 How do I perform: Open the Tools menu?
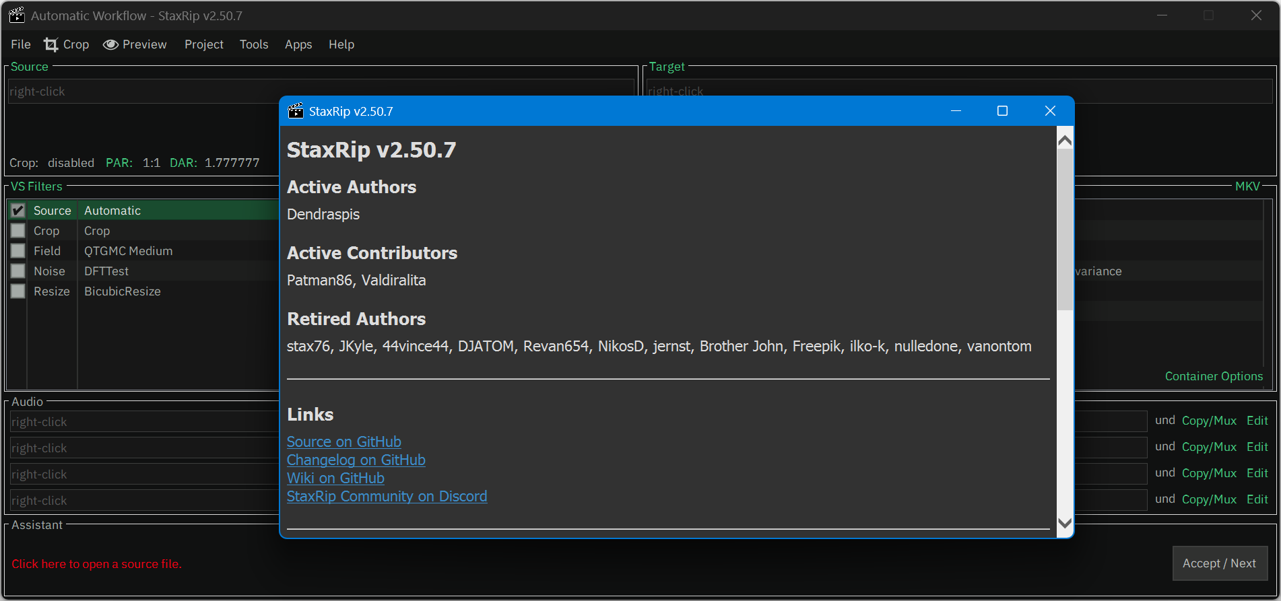click(x=254, y=44)
